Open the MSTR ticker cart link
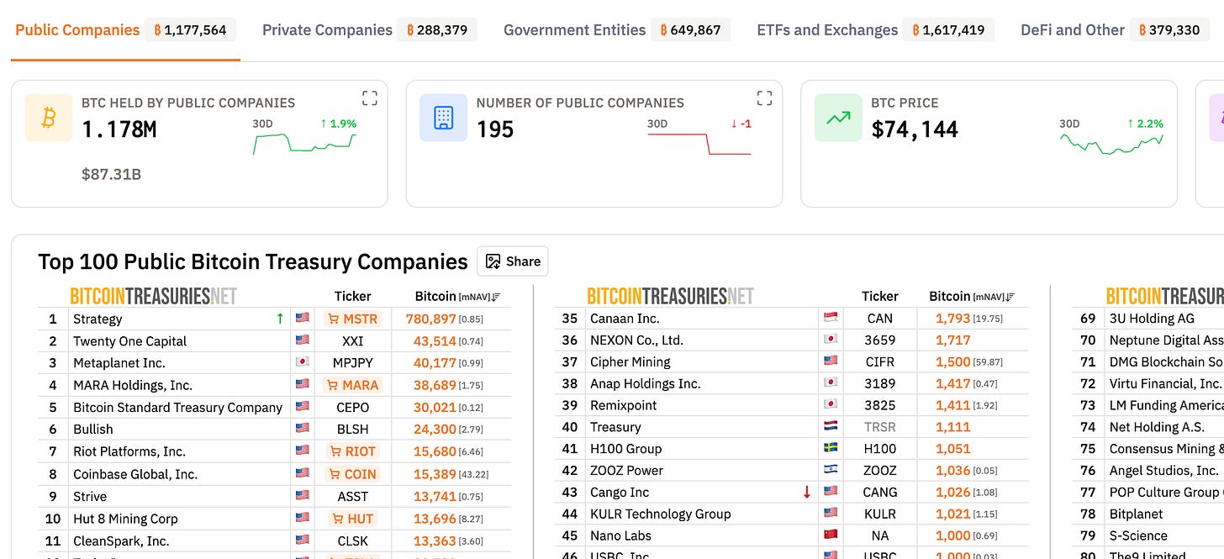The height and width of the screenshot is (559, 1224). (x=353, y=319)
